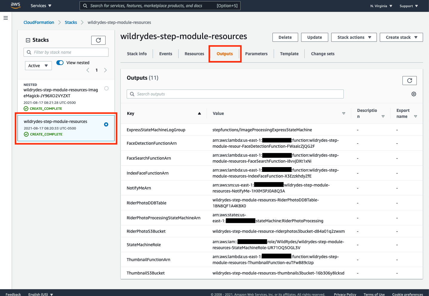Focus the Search outputs field
429x296 pixels.
(235, 94)
